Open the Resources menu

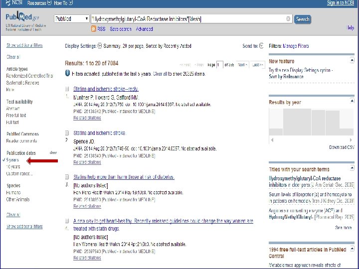coord(39,3)
